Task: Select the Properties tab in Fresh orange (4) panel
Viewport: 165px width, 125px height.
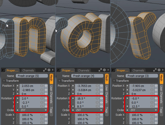Action: pyautogui.click(x=68, y=70)
